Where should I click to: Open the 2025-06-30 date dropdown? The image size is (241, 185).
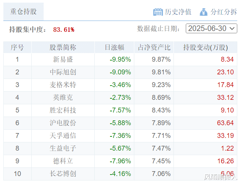(x=211, y=28)
